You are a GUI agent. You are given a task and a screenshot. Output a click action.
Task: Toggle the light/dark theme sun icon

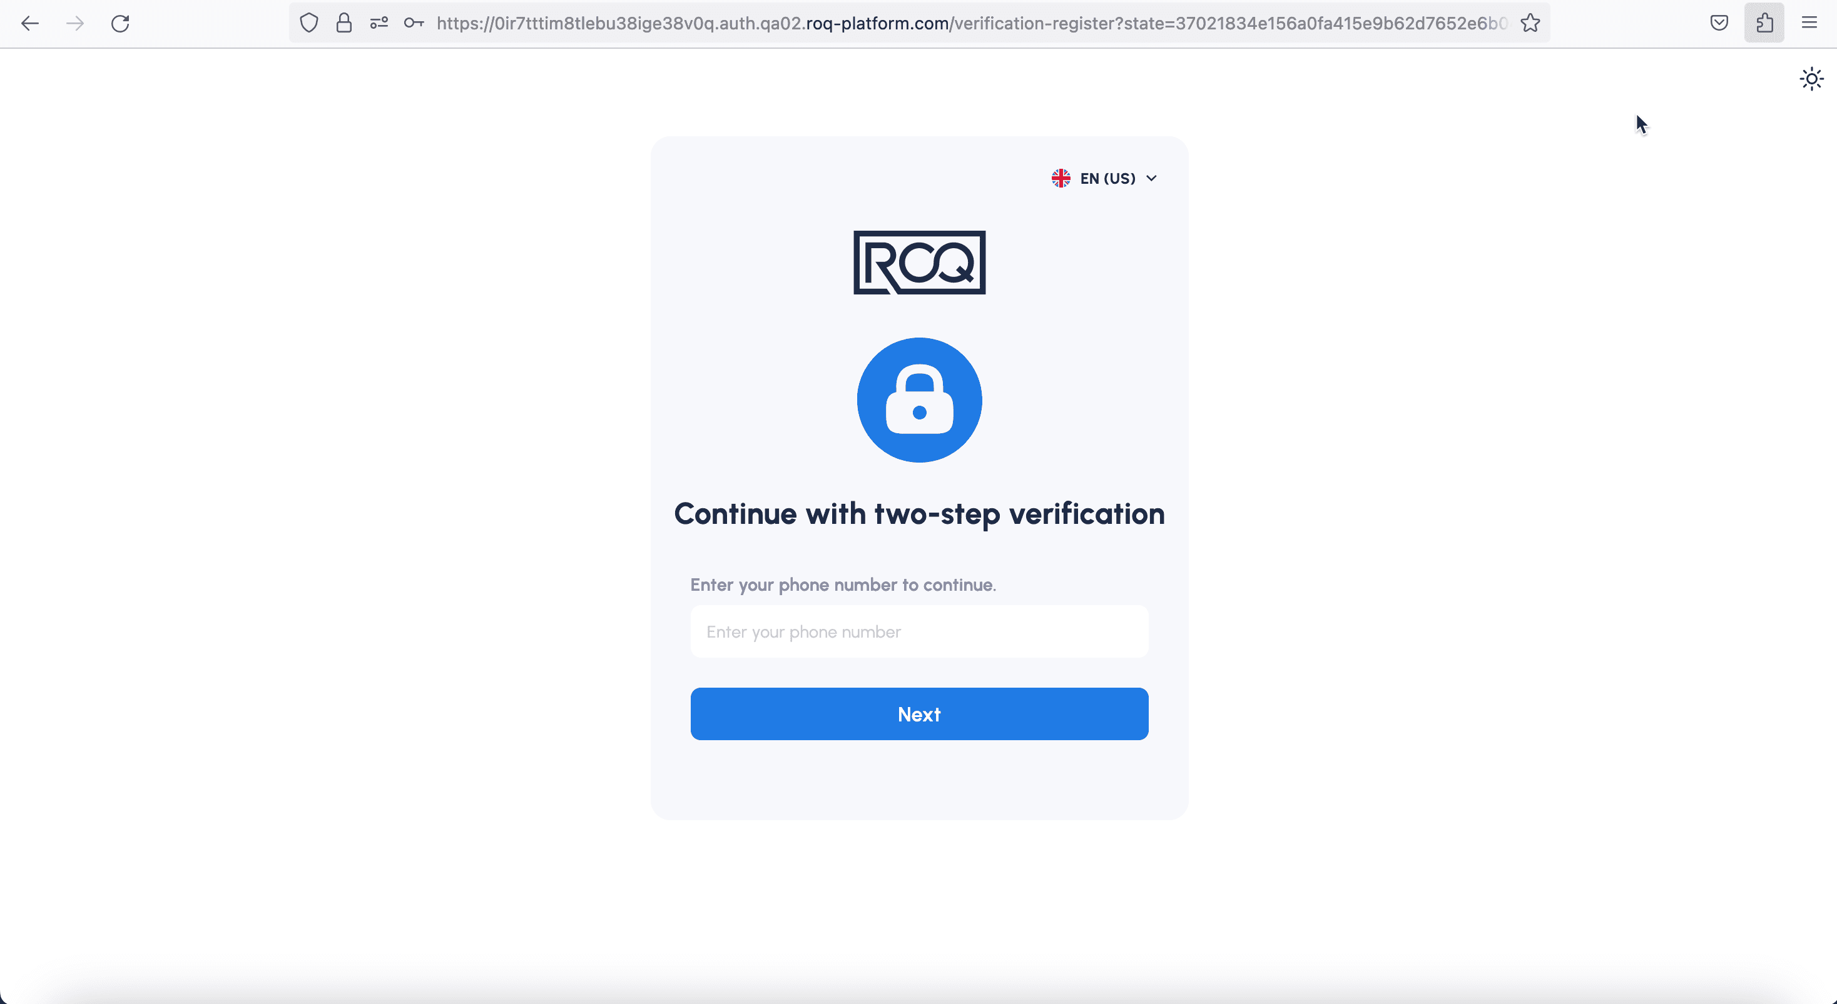click(x=1811, y=78)
